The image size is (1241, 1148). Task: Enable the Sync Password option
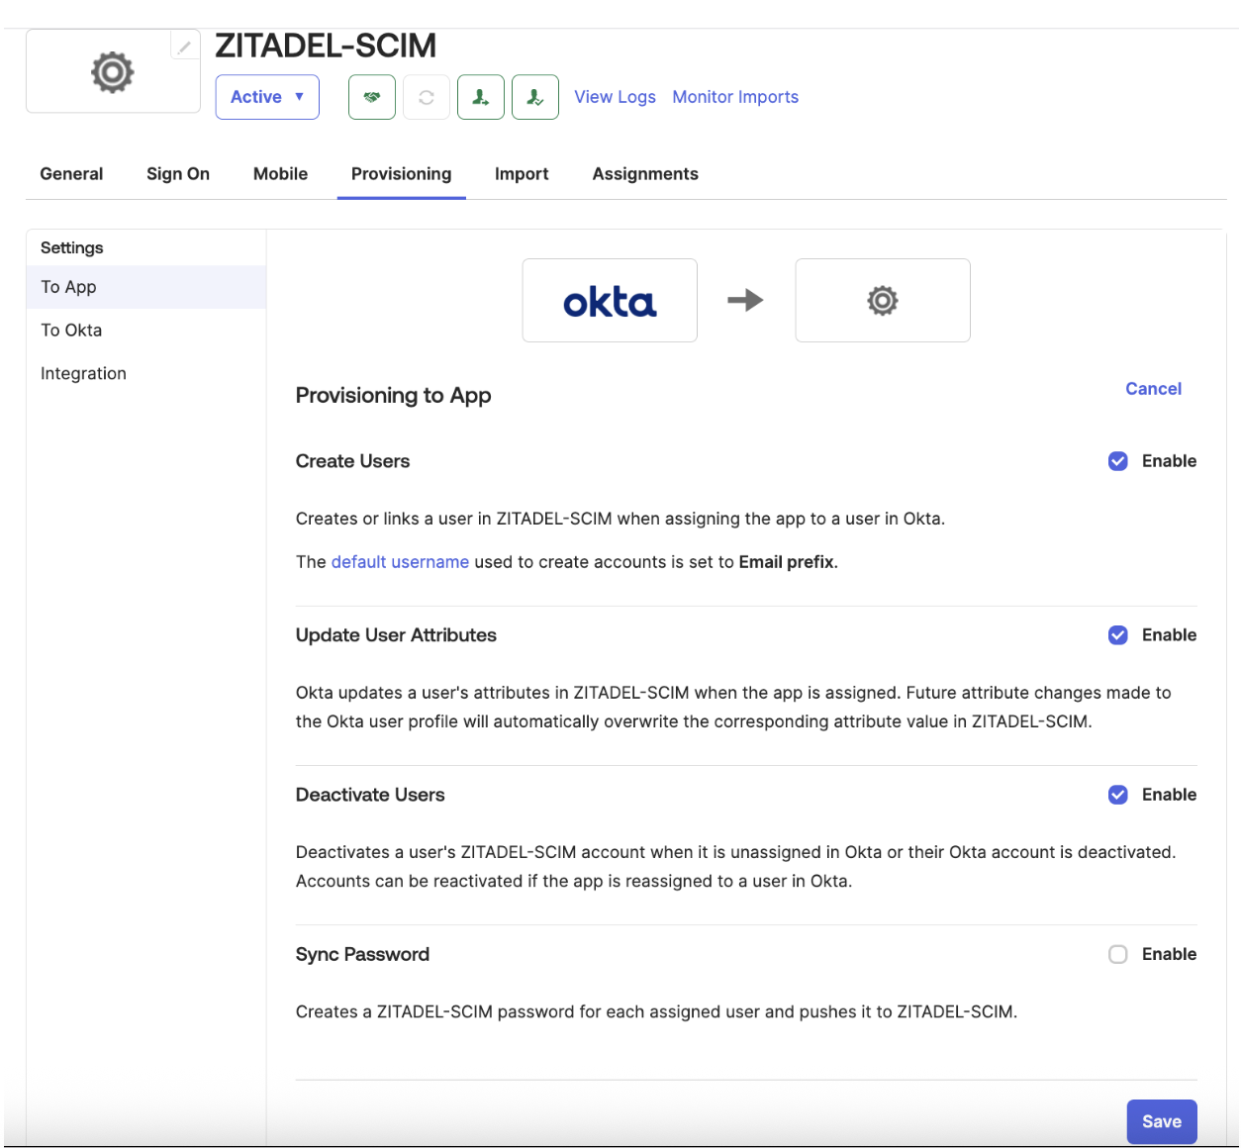(1117, 954)
